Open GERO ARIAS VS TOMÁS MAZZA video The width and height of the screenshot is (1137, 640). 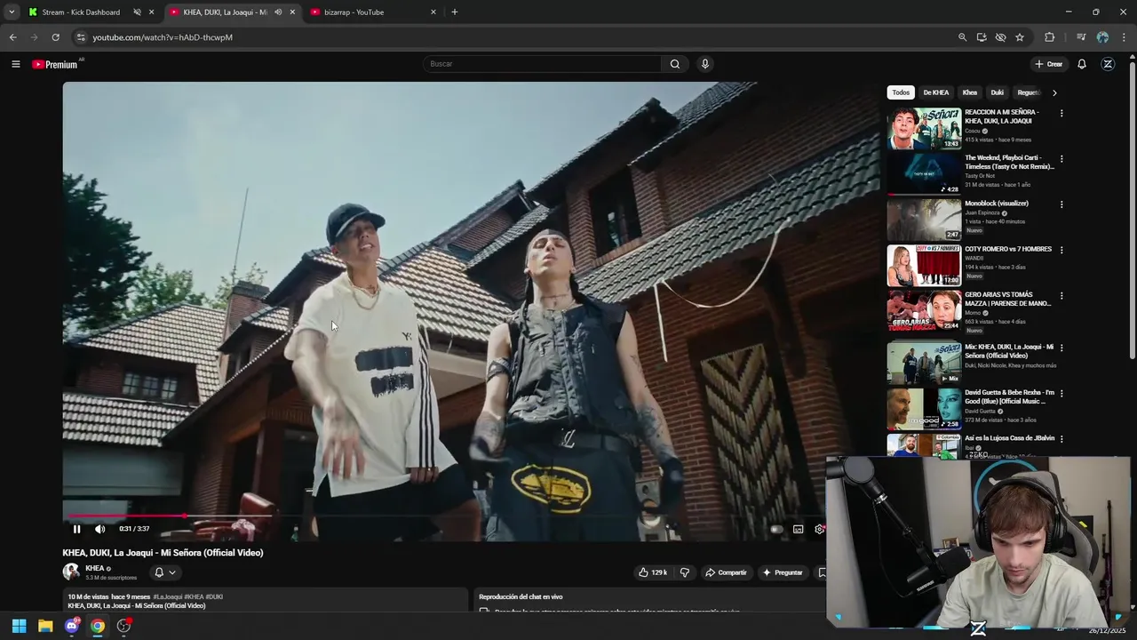[x=924, y=310]
